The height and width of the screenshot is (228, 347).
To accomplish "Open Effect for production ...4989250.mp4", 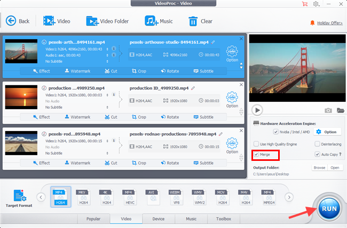I will [42, 117].
